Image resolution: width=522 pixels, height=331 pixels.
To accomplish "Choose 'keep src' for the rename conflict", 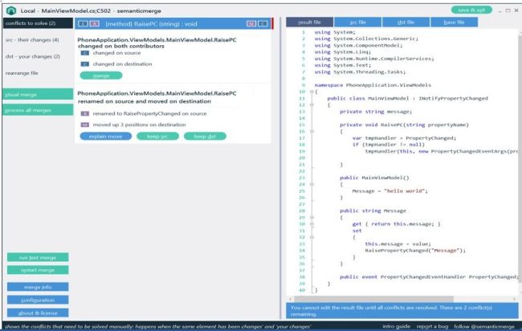I will point(157,137).
